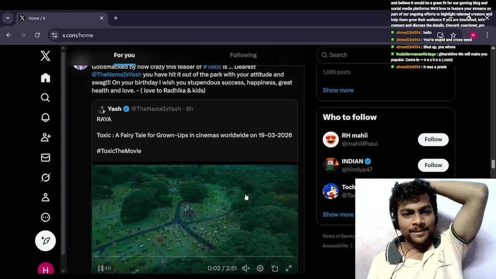496x279 pixels.
Task: Expand the video to fullscreen
Action: tap(289, 268)
